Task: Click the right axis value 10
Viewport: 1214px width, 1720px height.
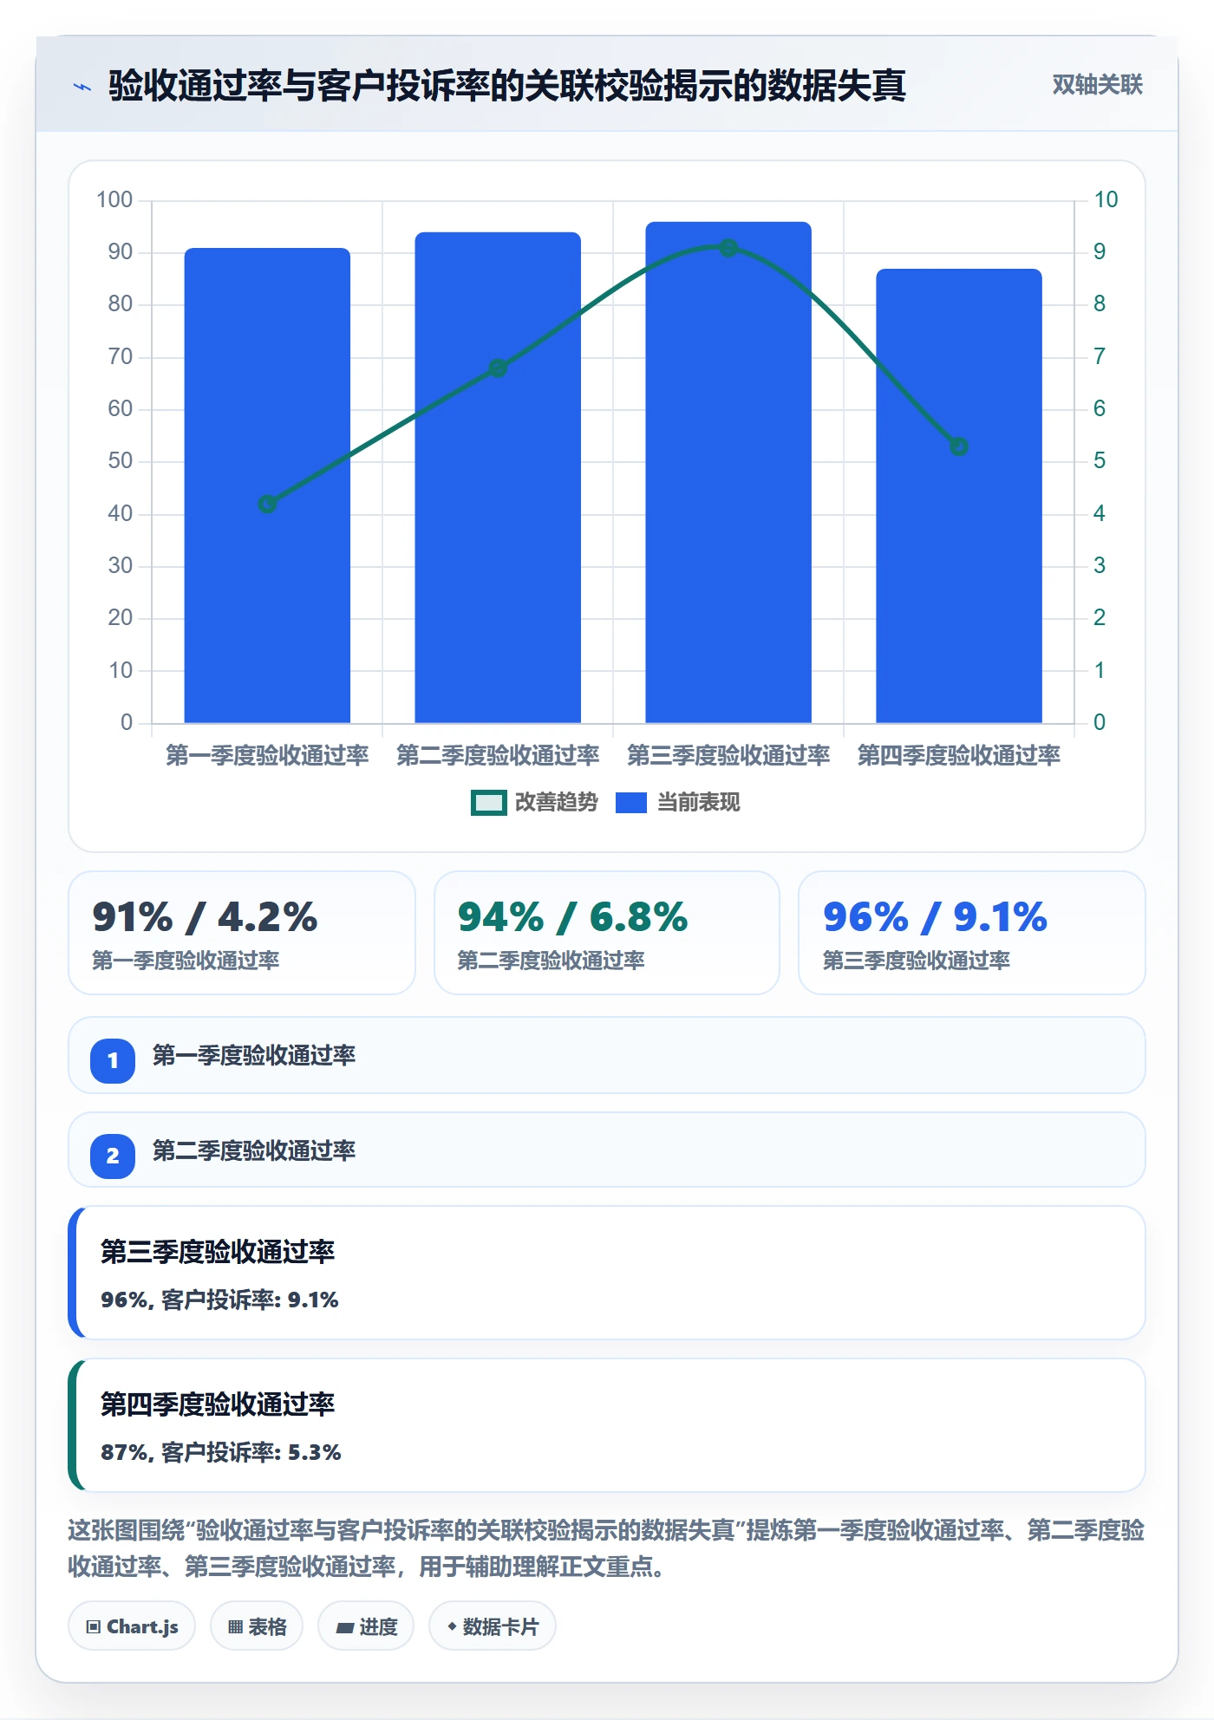Action: click(x=1106, y=200)
